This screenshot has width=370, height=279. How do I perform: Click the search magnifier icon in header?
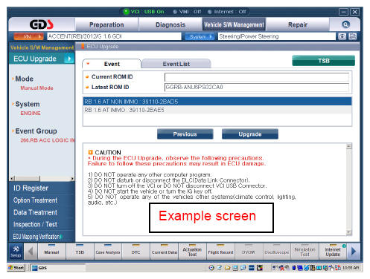pyautogui.click(x=345, y=24)
